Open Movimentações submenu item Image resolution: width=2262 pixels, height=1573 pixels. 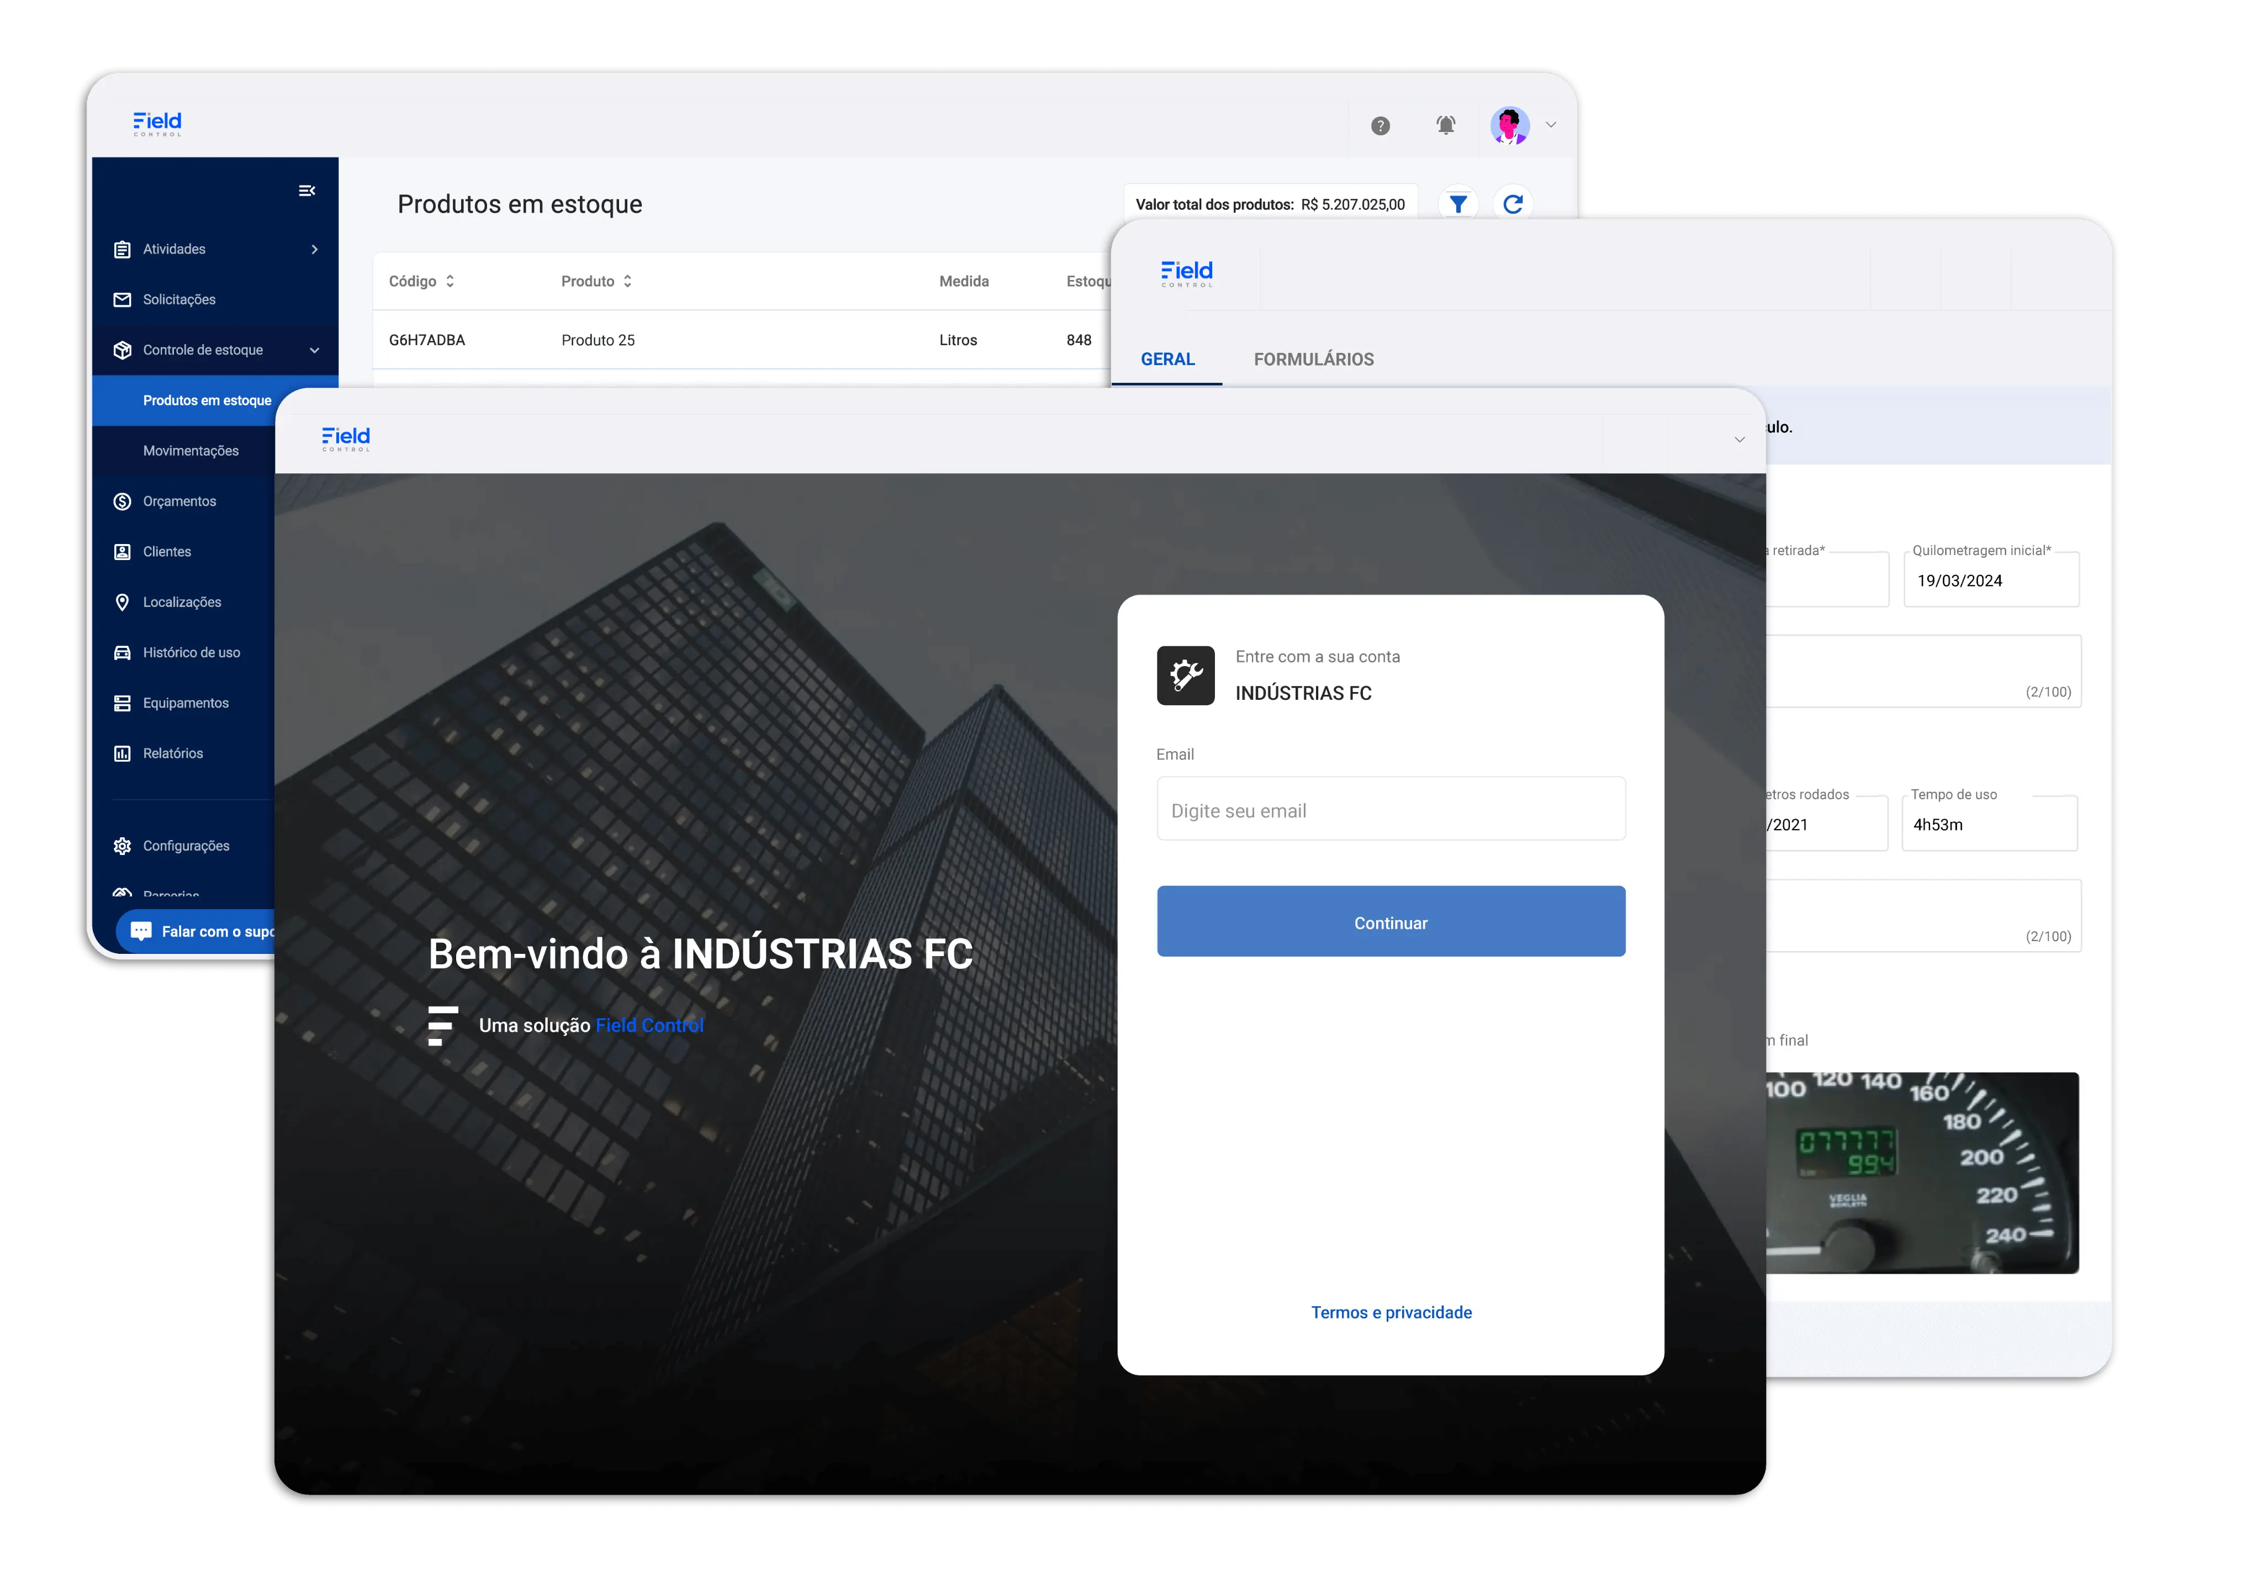click(x=190, y=450)
